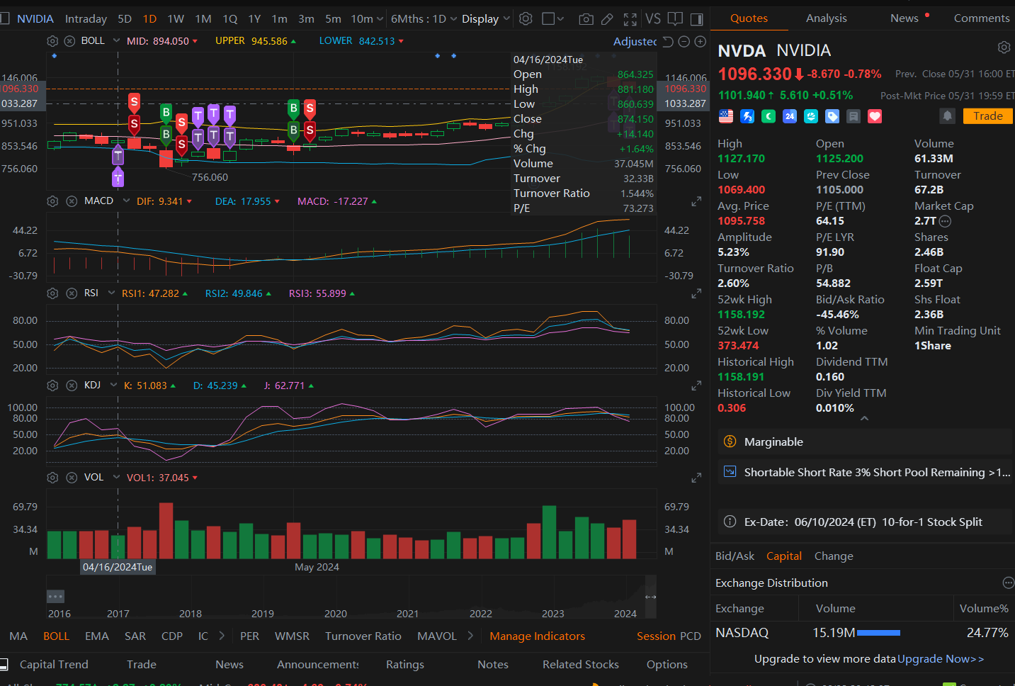Click the Adjusted price setting
This screenshot has height=686, width=1015.
pos(635,42)
